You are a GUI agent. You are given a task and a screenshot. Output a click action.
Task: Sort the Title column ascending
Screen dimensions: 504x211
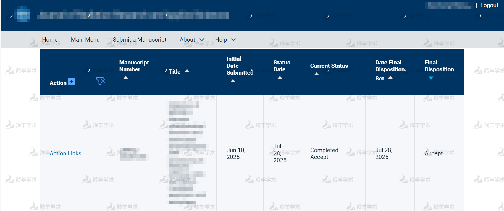[x=187, y=71]
